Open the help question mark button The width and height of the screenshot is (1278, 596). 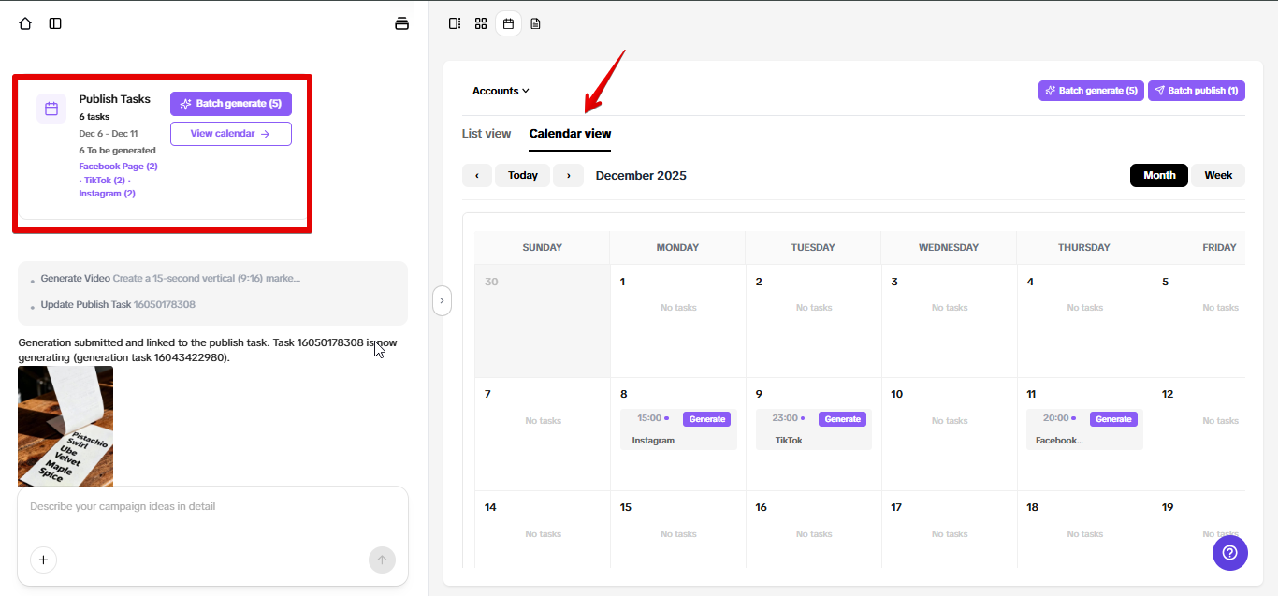coord(1229,553)
